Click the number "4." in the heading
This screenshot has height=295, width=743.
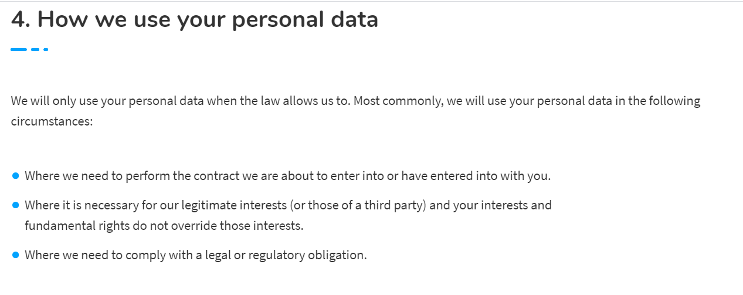click(21, 19)
